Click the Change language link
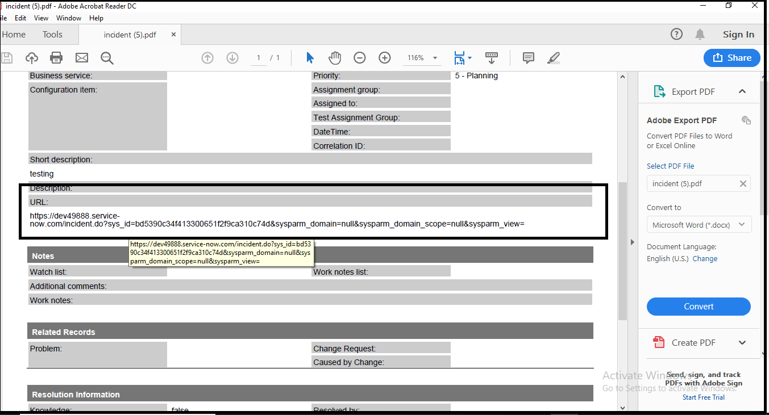This screenshot has width=769, height=415. (705, 258)
